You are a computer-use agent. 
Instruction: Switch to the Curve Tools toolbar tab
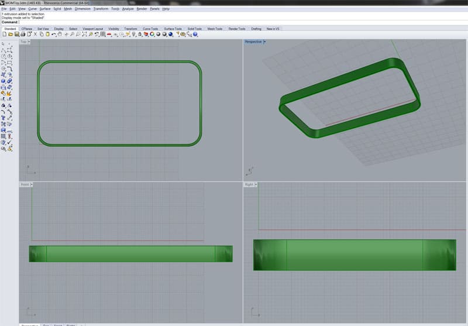point(150,29)
